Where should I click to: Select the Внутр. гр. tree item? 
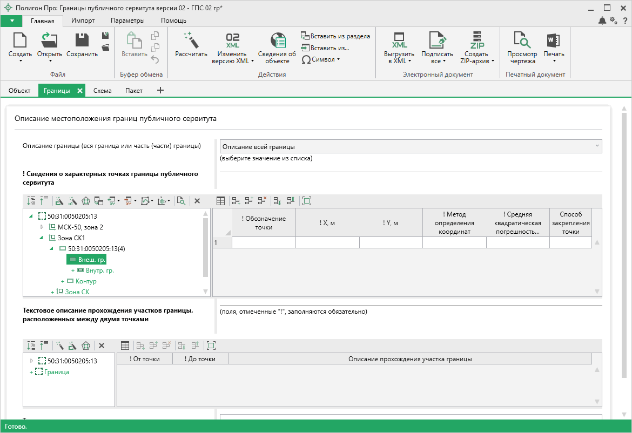pos(99,270)
